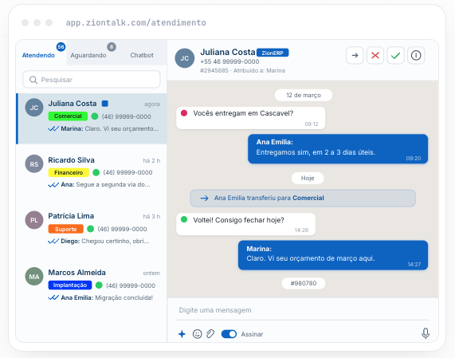Click the 8 badge on Aguardando
Image resolution: width=455 pixels, height=358 pixels.
(x=112, y=47)
